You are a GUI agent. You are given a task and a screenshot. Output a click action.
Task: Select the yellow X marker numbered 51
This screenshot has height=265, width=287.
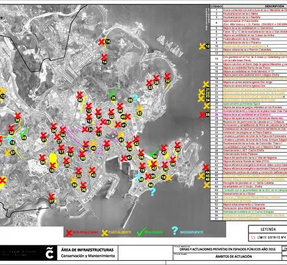pyautogui.click(x=121, y=135)
